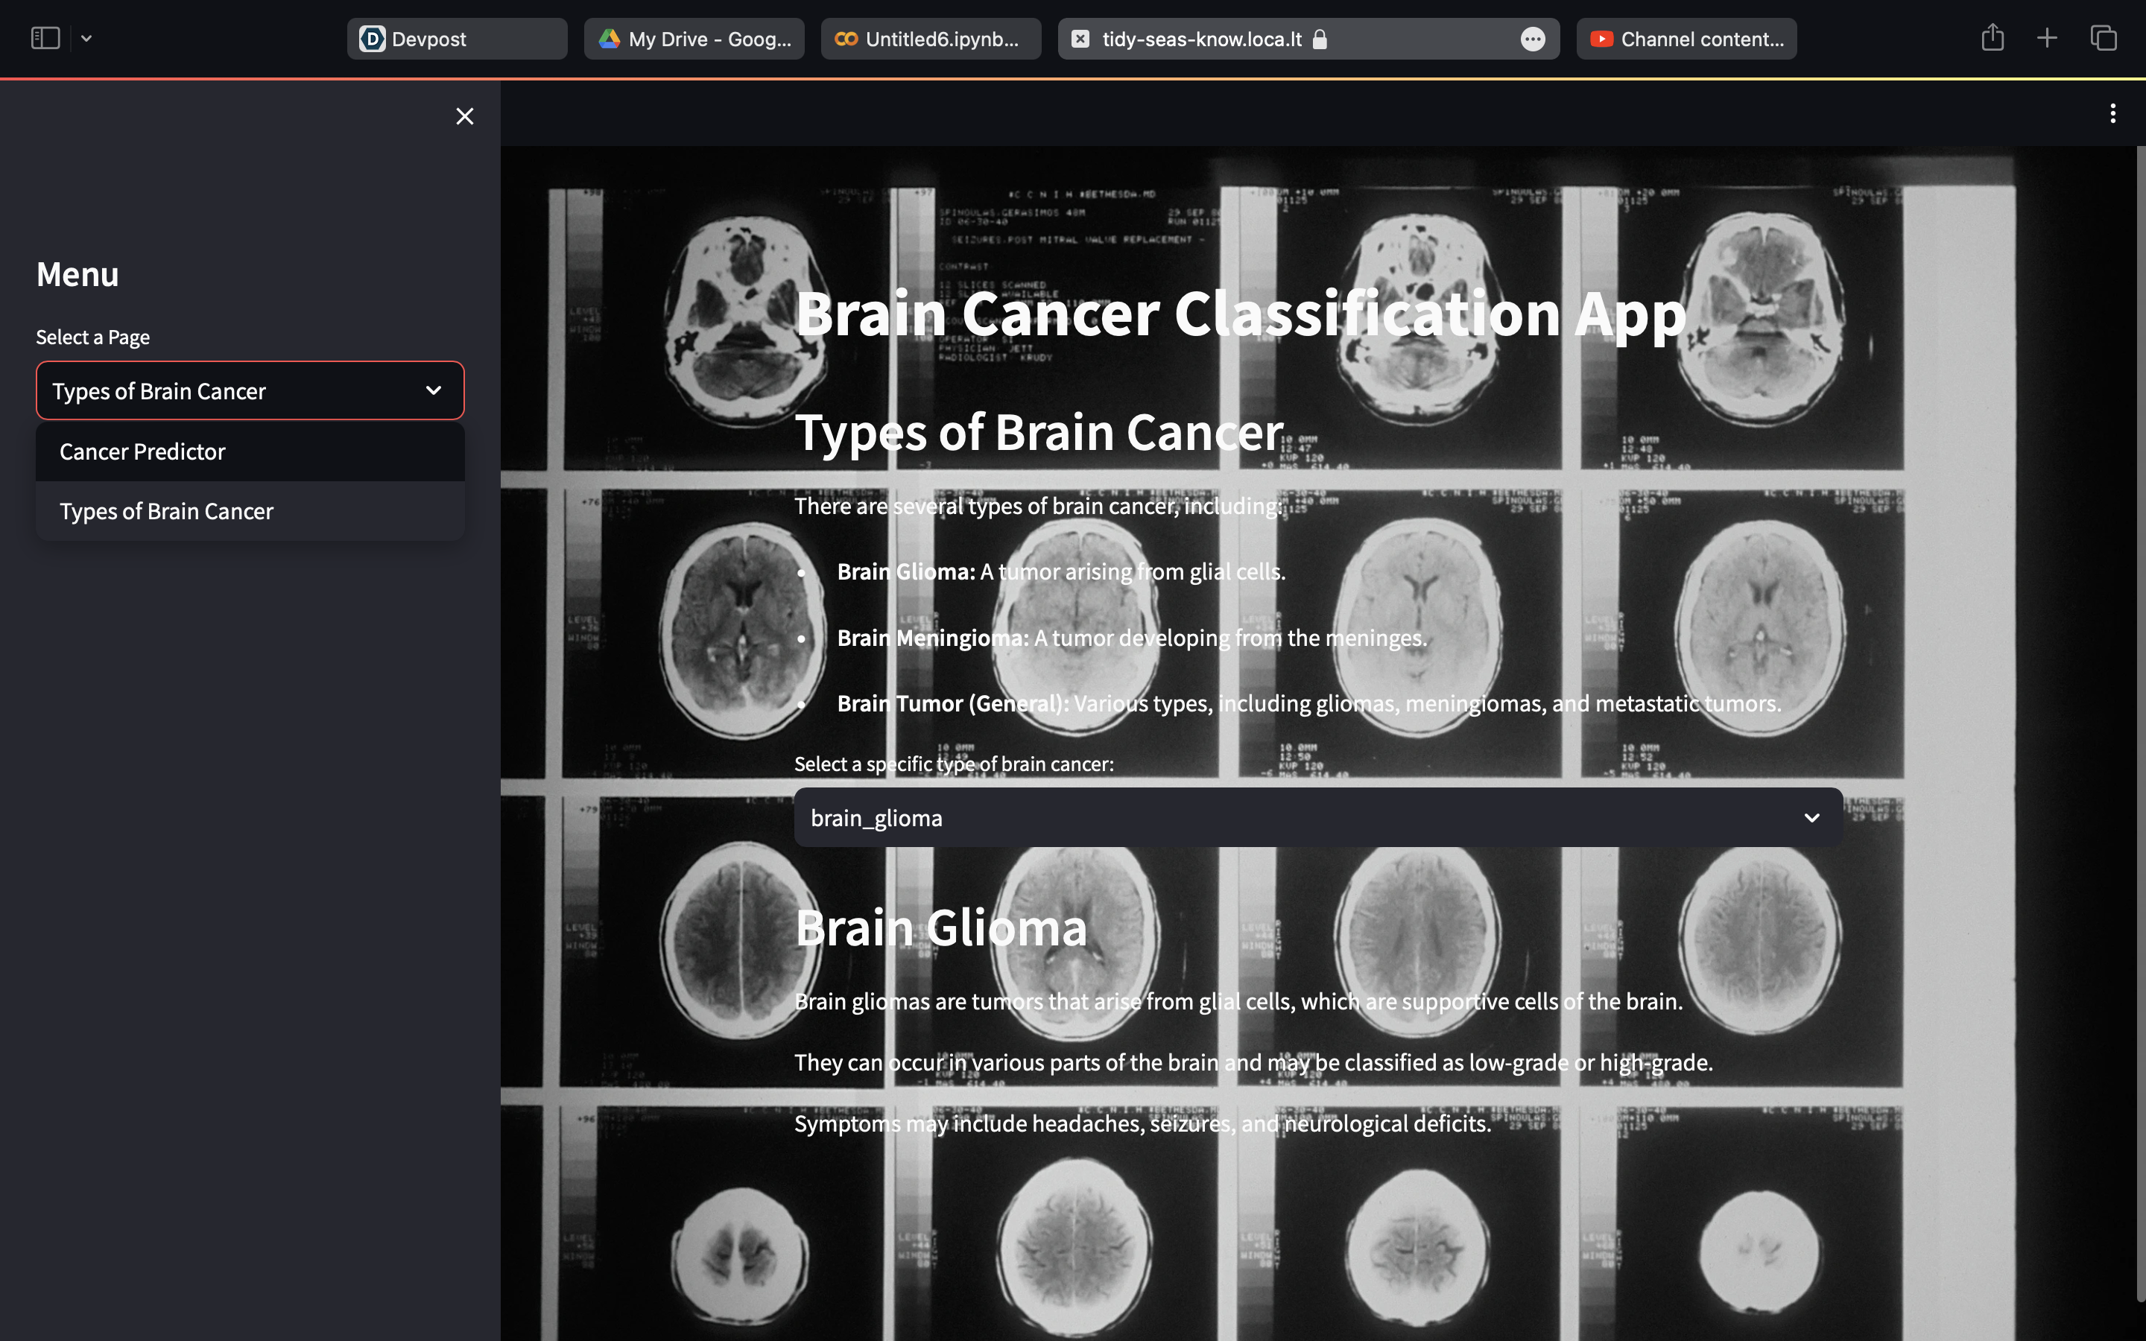Switch to the Devpost tab
Image resolution: width=2146 pixels, height=1341 pixels.
click(457, 39)
